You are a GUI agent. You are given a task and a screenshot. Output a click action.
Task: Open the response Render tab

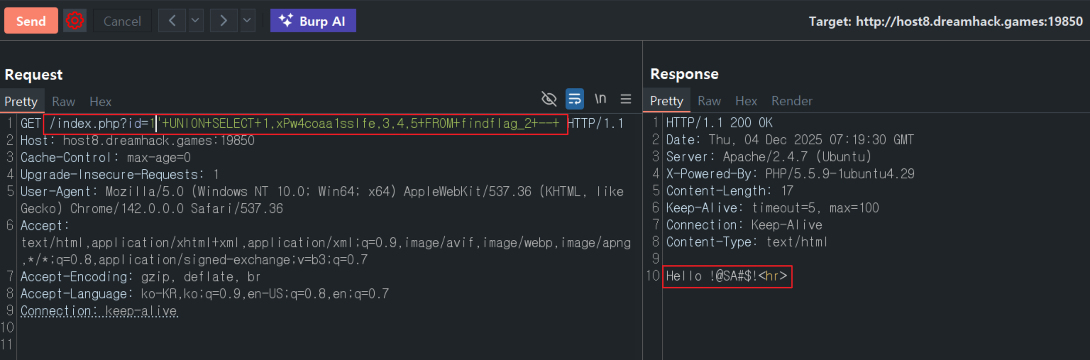click(x=791, y=101)
